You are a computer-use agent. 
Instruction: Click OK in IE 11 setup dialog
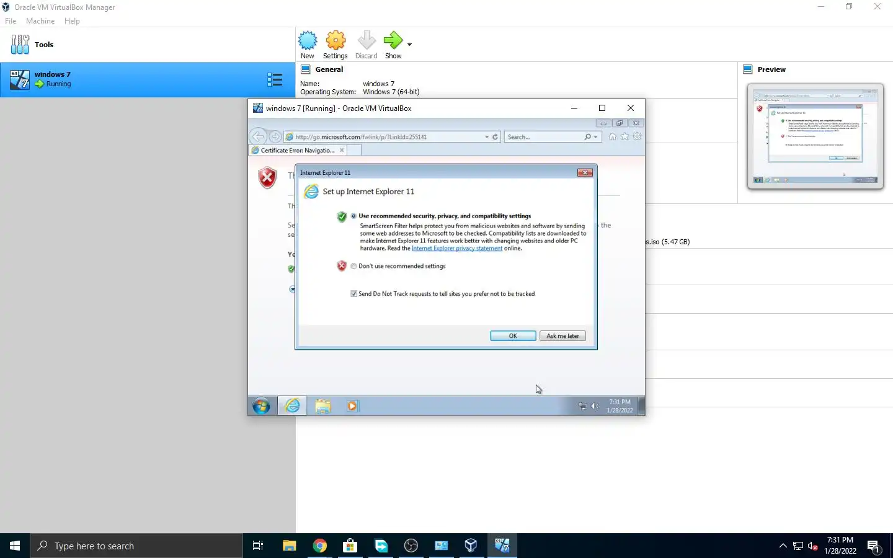click(x=513, y=336)
